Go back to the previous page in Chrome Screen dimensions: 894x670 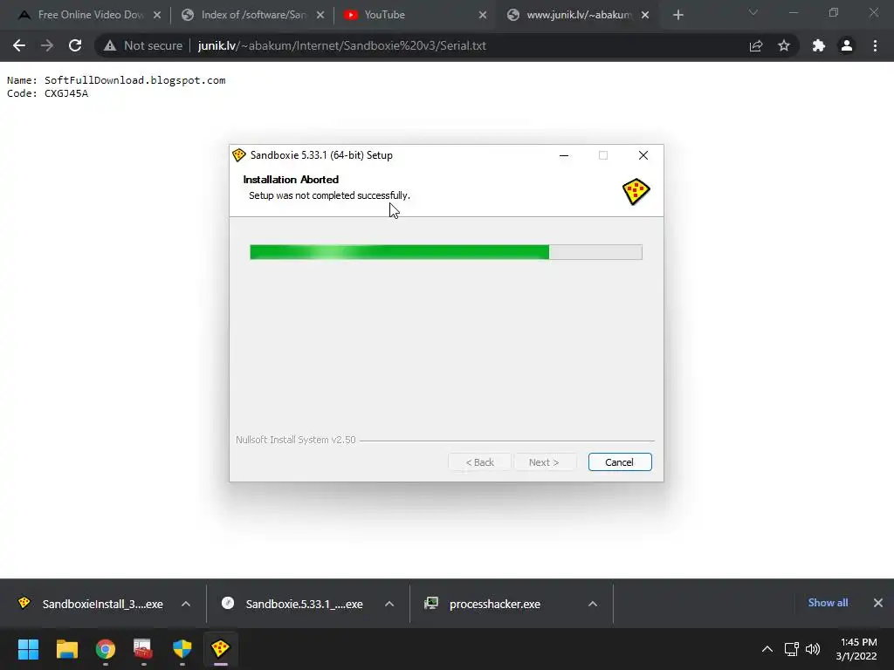click(19, 45)
